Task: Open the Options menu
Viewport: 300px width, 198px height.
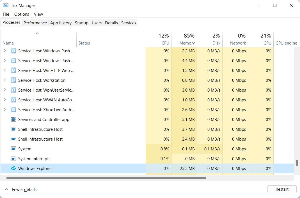Action: coord(22,14)
